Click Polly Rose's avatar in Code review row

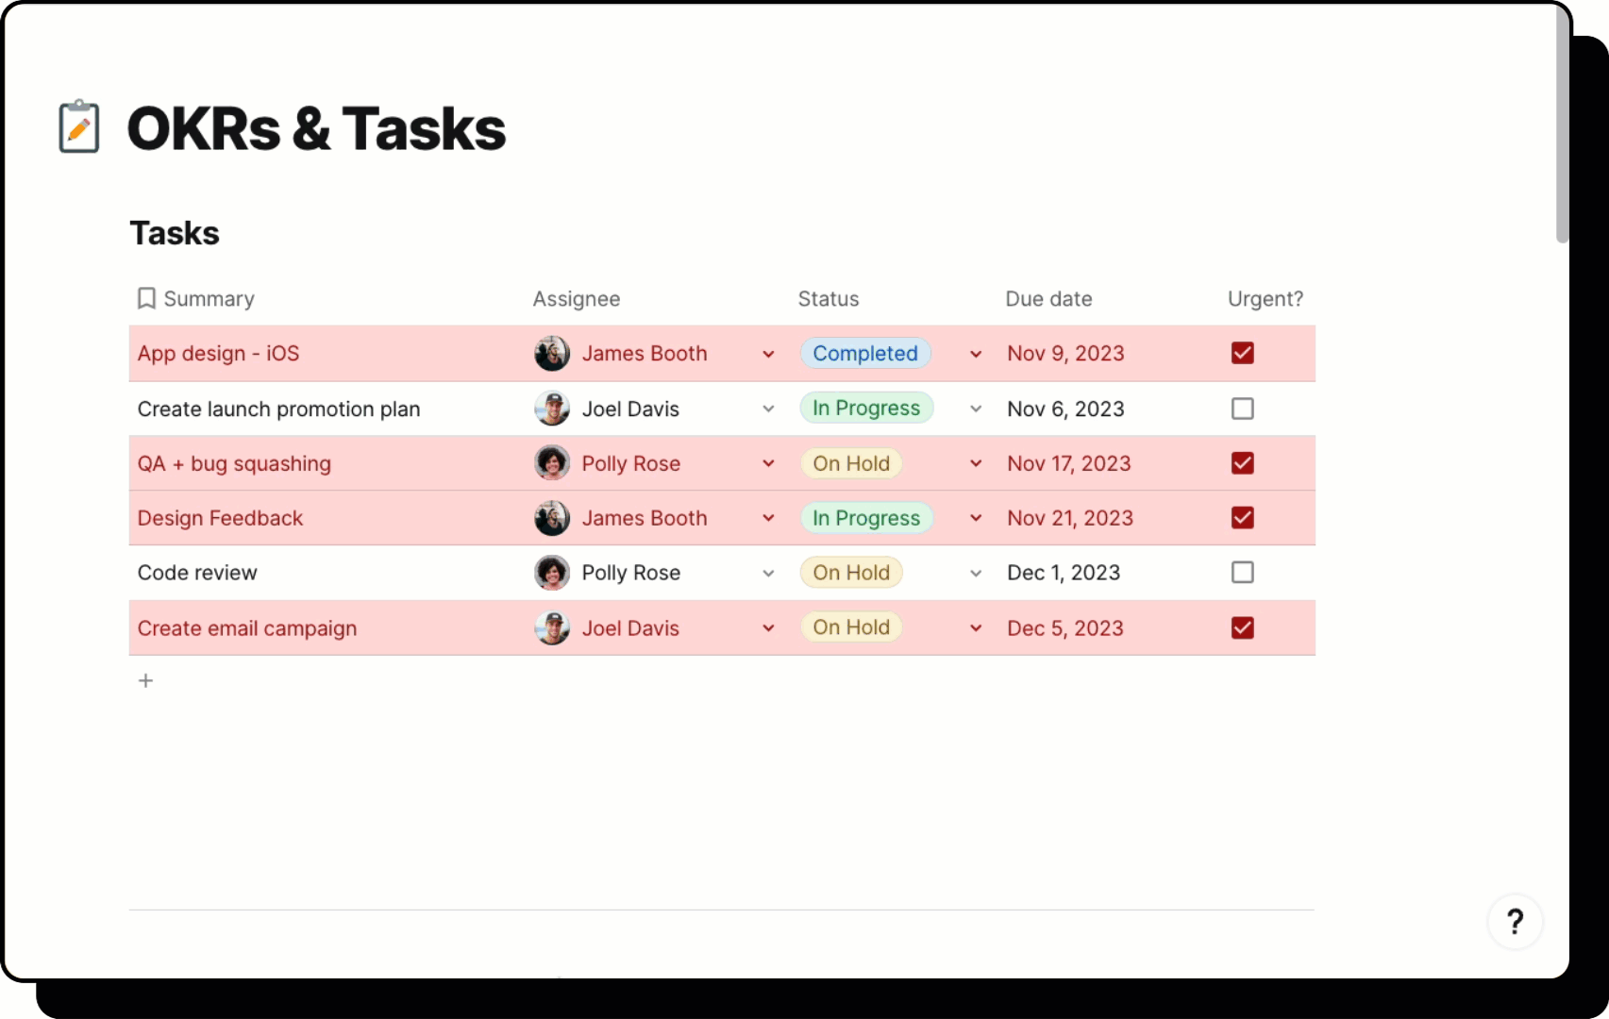552,573
